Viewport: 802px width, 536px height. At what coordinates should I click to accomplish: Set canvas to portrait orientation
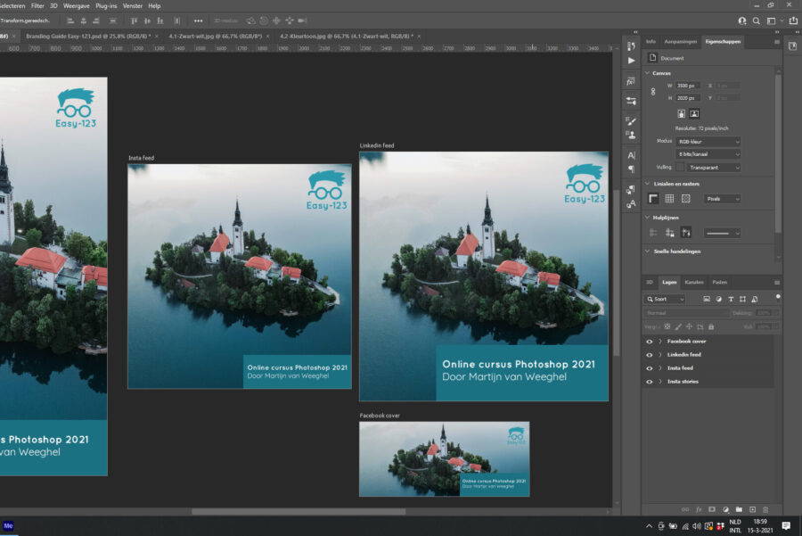682,113
